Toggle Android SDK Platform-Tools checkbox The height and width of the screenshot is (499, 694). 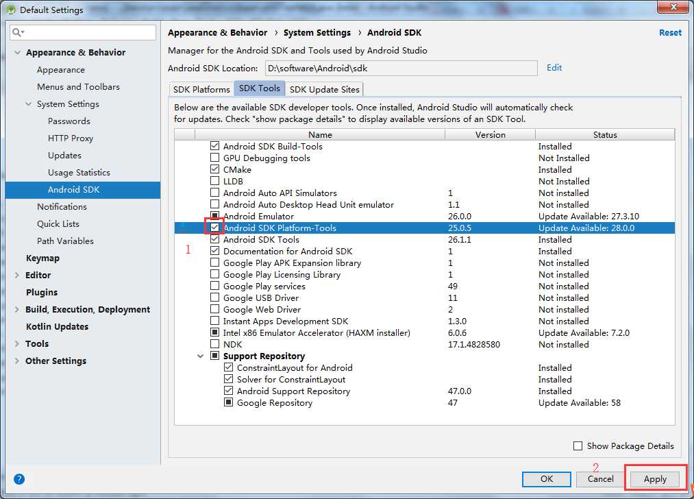pos(214,228)
